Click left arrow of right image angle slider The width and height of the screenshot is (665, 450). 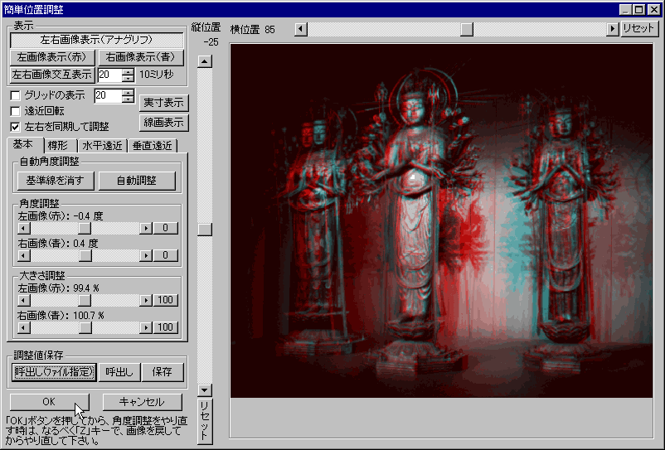point(24,256)
